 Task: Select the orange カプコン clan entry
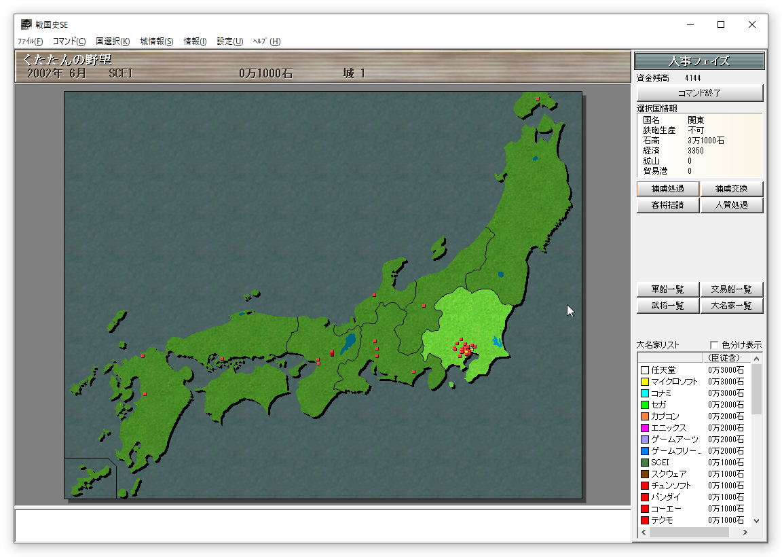[x=665, y=416]
